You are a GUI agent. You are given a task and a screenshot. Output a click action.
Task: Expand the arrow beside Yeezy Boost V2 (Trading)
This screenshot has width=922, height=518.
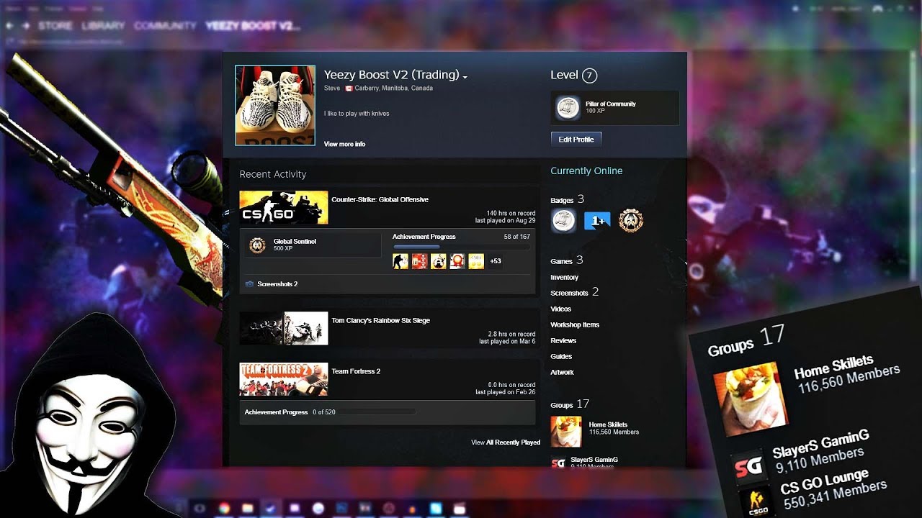(465, 76)
